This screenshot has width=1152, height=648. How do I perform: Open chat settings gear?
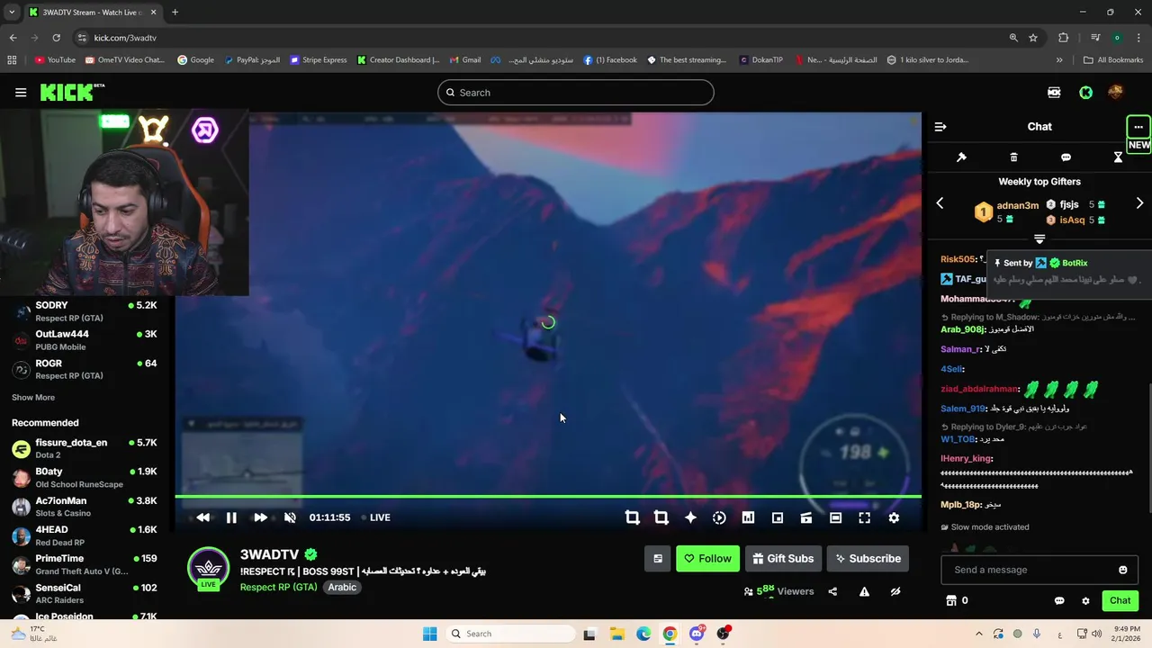[x=1085, y=601]
